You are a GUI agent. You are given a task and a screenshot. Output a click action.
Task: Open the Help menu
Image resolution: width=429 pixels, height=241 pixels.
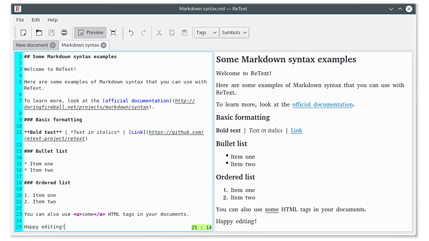click(x=52, y=20)
